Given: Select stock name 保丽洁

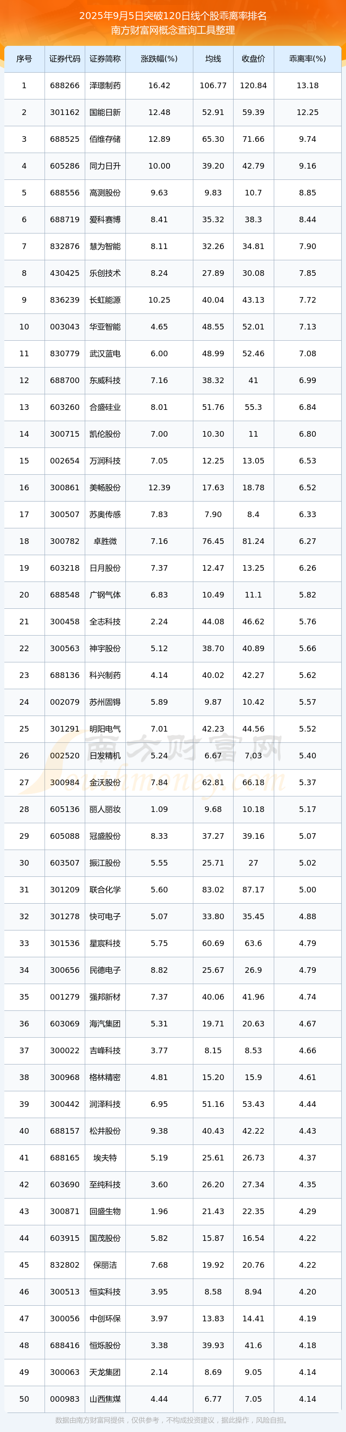Looking at the screenshot, I should pyautogui.click(x=105, y=1265).
